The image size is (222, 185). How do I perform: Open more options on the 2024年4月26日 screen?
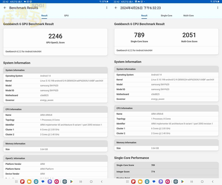coord(218,8)
